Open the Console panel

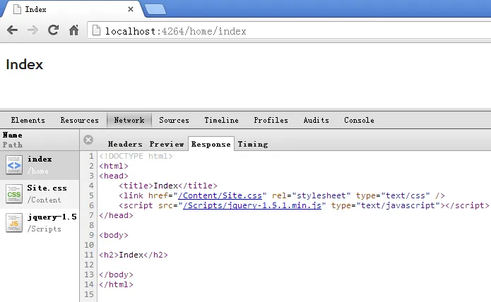click(359, 121)
